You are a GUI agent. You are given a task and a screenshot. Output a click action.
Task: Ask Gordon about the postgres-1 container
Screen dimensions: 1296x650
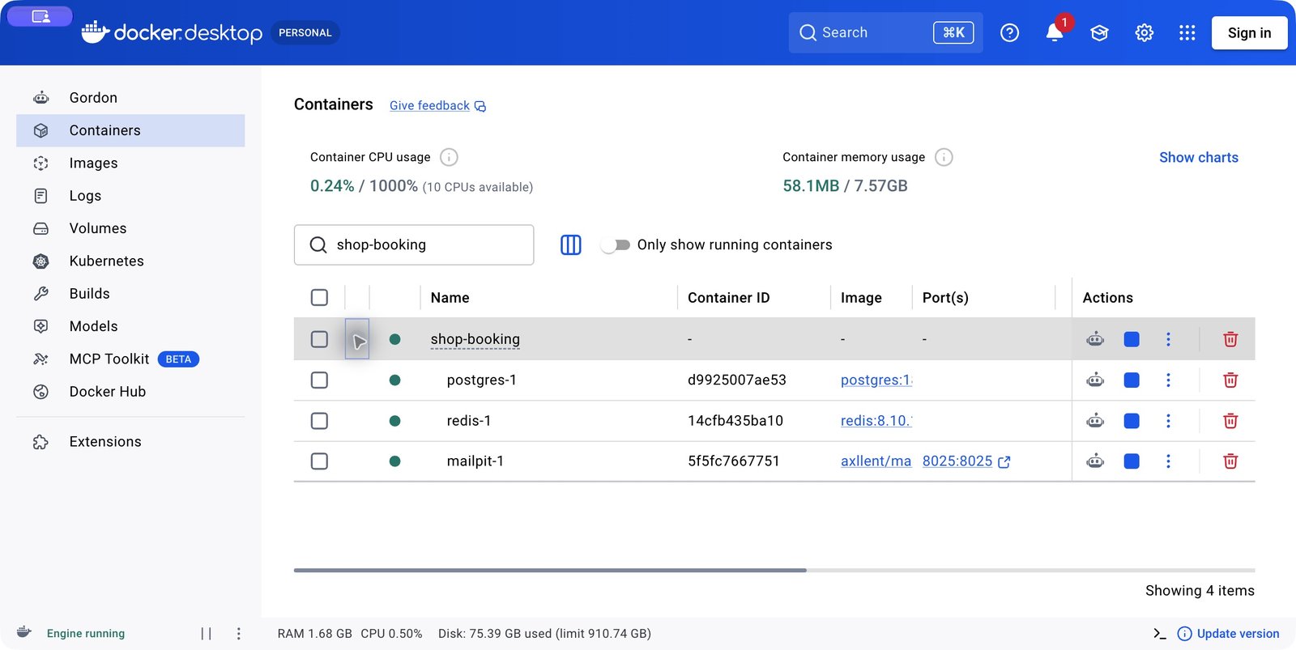[1095, 380]
